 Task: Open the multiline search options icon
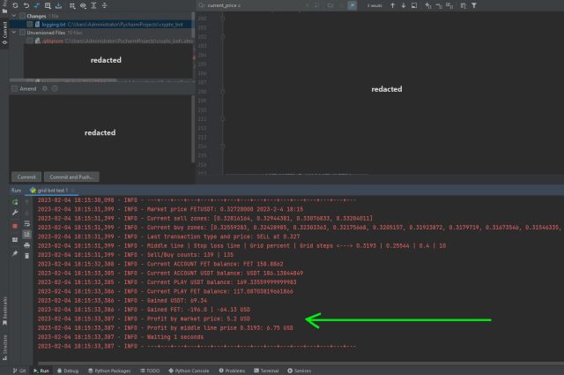pyautogui.click(x=317, y=5)
